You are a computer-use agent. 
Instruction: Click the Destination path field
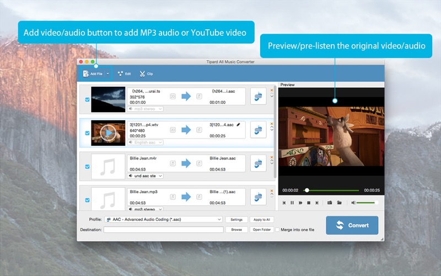(163, 230)
